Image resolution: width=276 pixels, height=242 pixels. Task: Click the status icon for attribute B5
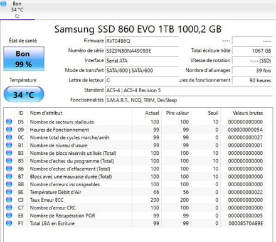pos(9,160)
